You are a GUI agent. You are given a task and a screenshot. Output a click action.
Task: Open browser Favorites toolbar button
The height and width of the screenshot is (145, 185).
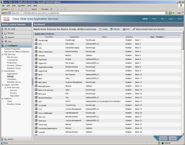(44, 9)
